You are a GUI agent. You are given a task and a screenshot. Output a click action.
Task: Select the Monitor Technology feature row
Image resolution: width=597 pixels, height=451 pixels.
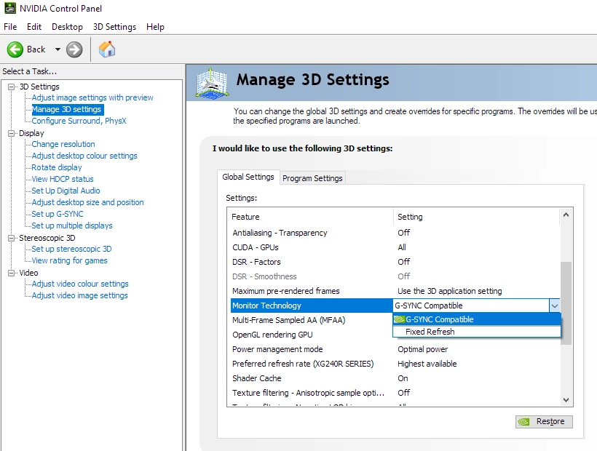click(x=312, y=306)
